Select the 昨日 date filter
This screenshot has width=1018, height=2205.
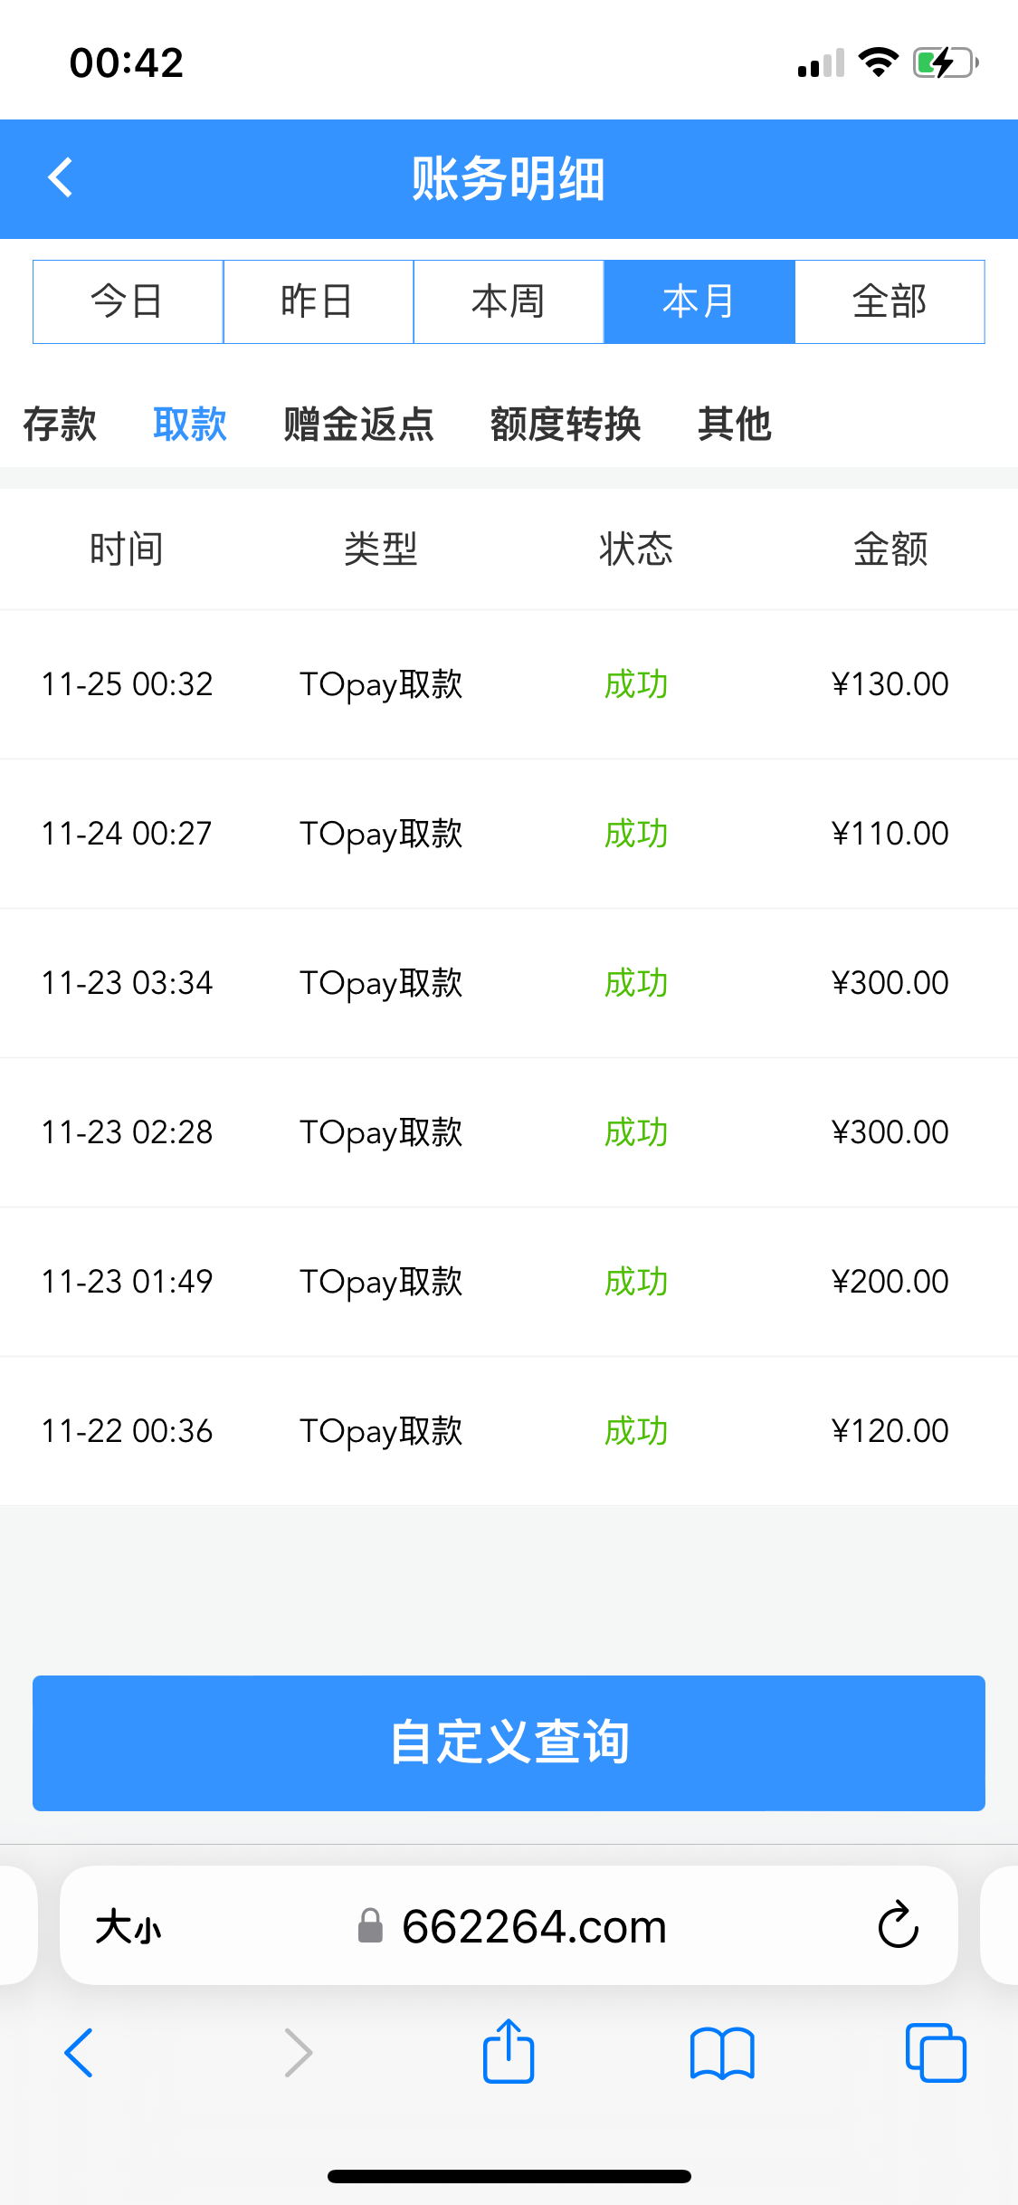coord(318,301)
